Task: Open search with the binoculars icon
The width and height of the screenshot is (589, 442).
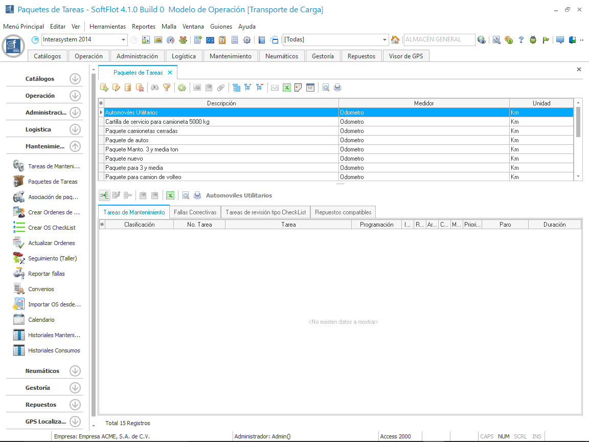Action: pyautogui.click(x=155, y=87)
